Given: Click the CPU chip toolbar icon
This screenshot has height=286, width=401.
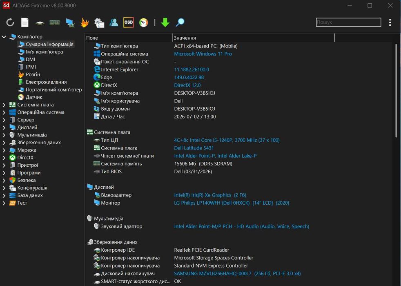Looking at the screenshot, I should [x=40, y=23].
